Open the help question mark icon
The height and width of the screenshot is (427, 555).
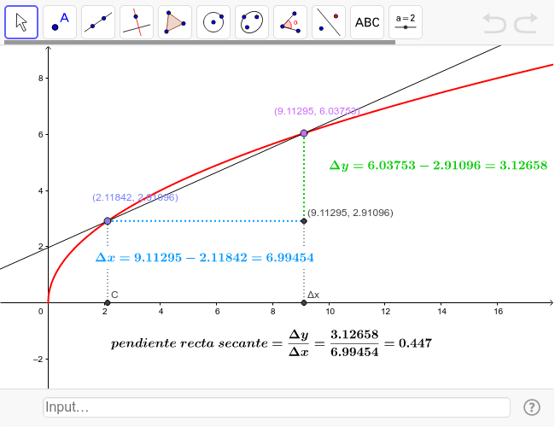coord(532,407)
